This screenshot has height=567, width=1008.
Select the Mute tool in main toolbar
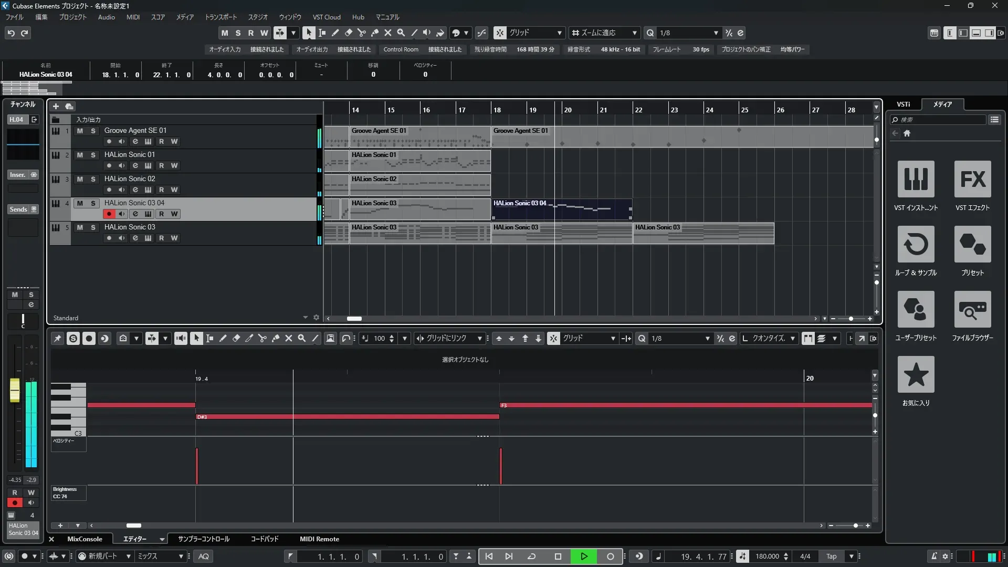pyautogui.click(x=387, y=33)
